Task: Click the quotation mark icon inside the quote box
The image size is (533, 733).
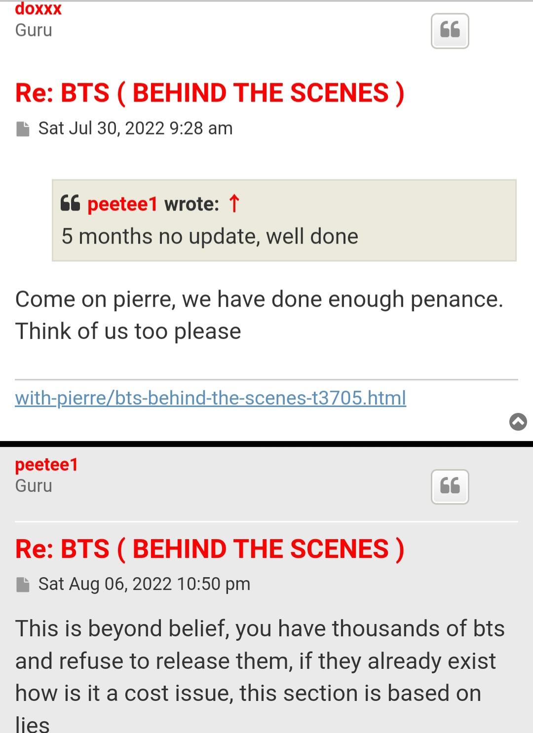Action: pos(70,203)
